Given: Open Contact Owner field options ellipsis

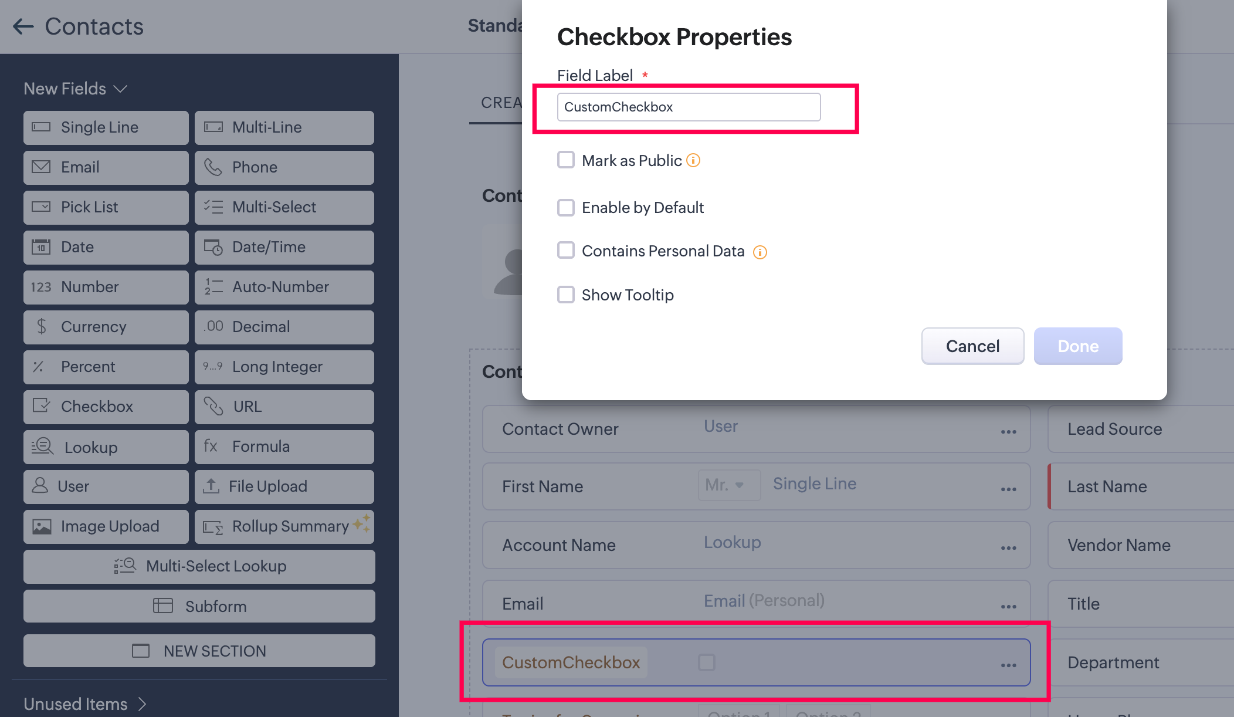Looking at the screenshot, I should click(x=1008, y=432).
